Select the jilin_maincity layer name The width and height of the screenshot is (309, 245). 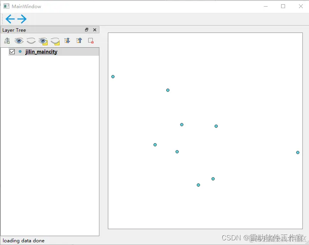[x=41, y=52]
